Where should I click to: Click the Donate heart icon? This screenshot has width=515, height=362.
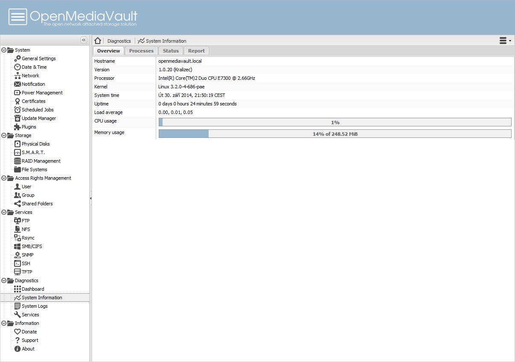[x=17, y=332]
